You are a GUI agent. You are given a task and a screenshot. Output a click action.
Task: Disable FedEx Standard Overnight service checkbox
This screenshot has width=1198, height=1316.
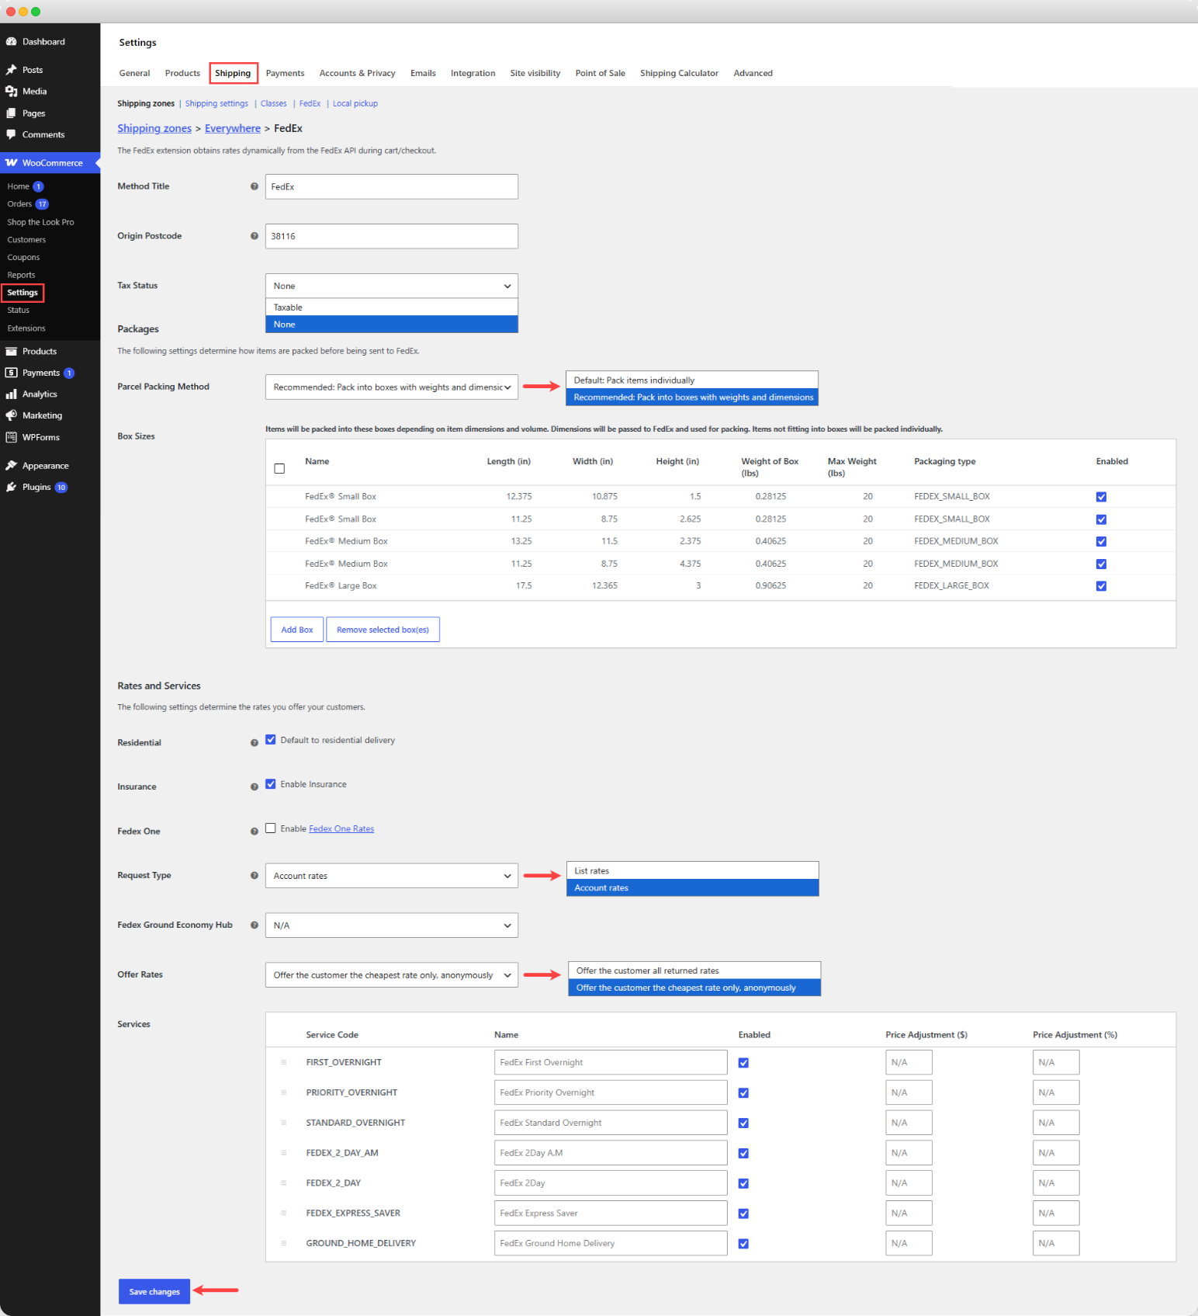[x=743, y=1123]
